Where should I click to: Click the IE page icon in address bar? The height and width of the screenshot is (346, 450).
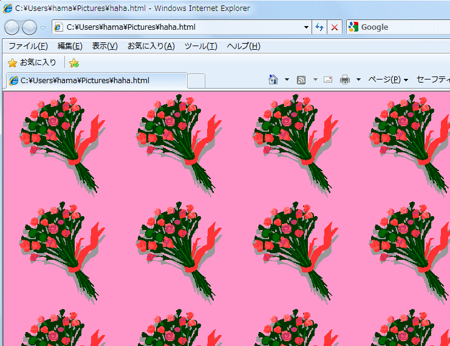[x=58, y=27]
